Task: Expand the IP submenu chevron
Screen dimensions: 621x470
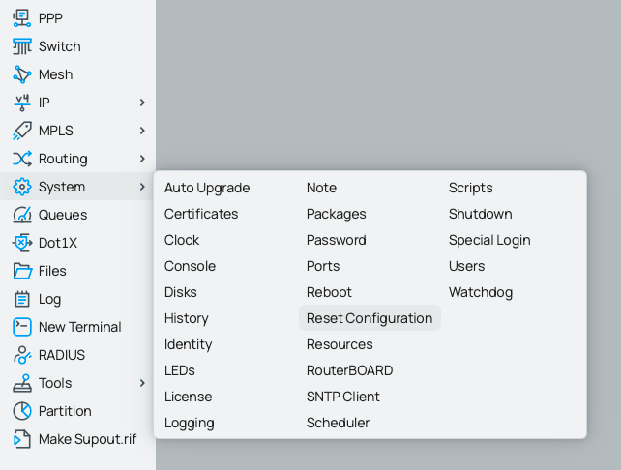Action: [142, 103]
